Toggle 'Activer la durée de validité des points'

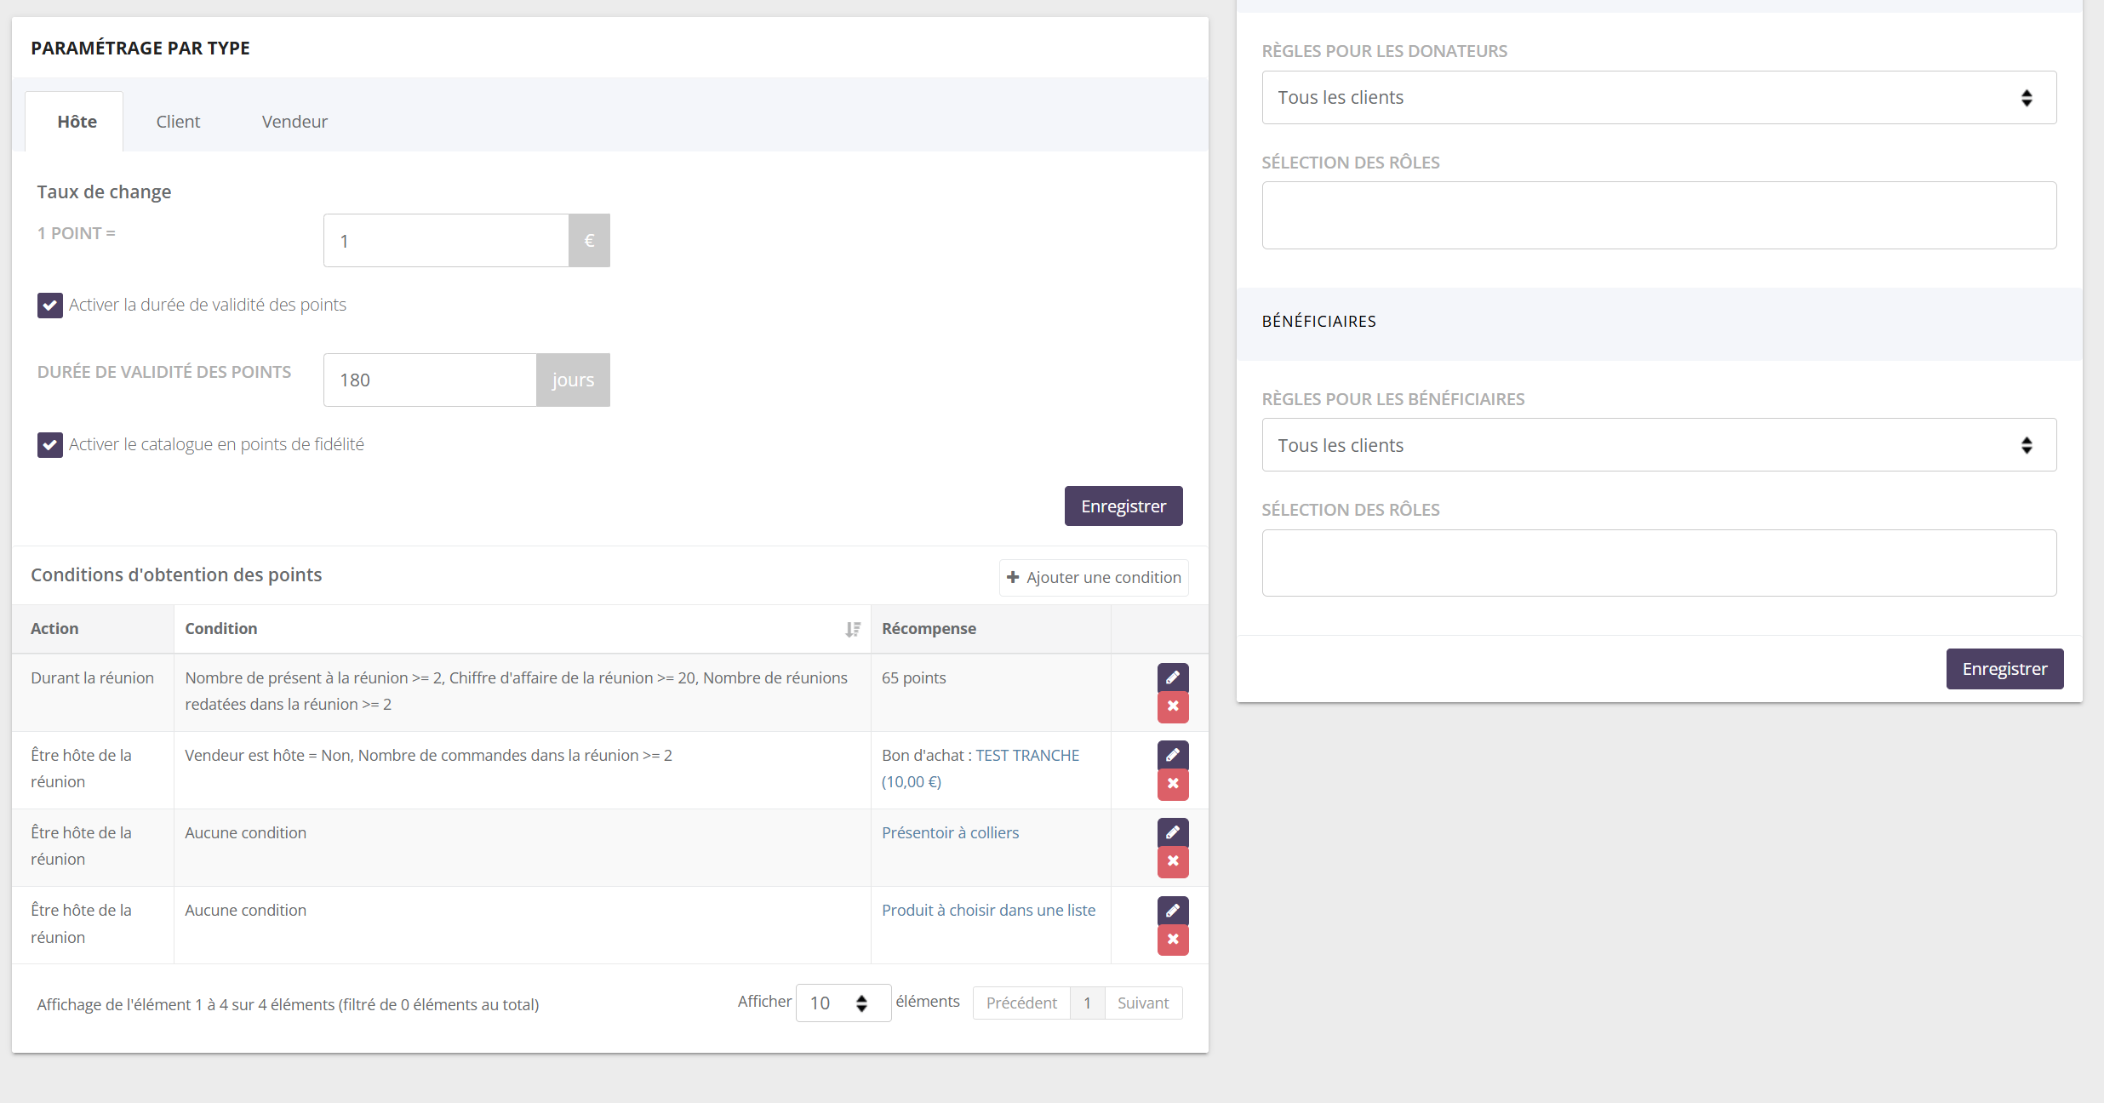49,305
